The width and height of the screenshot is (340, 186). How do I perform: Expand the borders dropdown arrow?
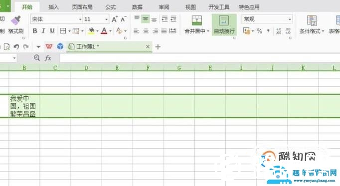click(x=69, y=31)
